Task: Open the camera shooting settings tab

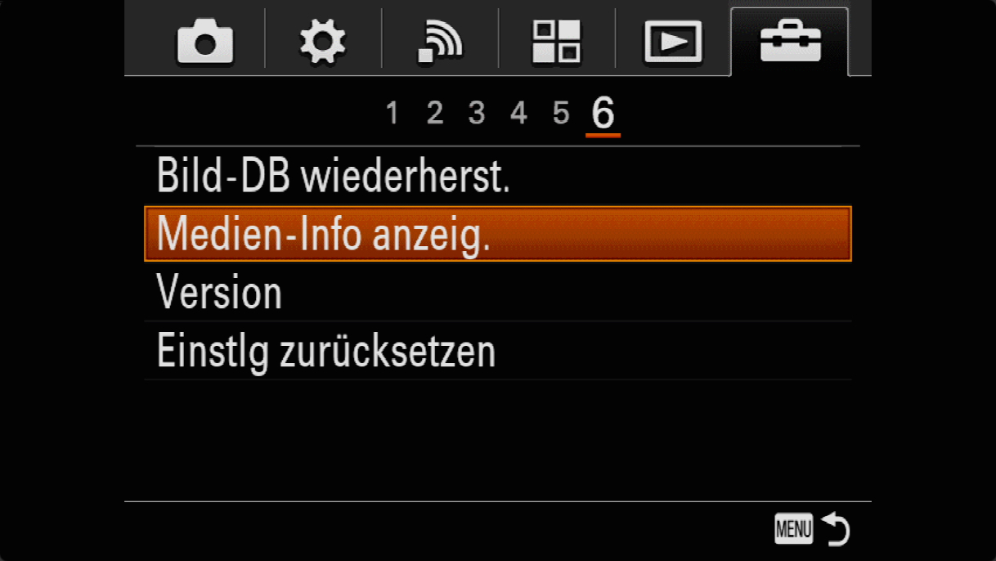Action: pos(205,41)
